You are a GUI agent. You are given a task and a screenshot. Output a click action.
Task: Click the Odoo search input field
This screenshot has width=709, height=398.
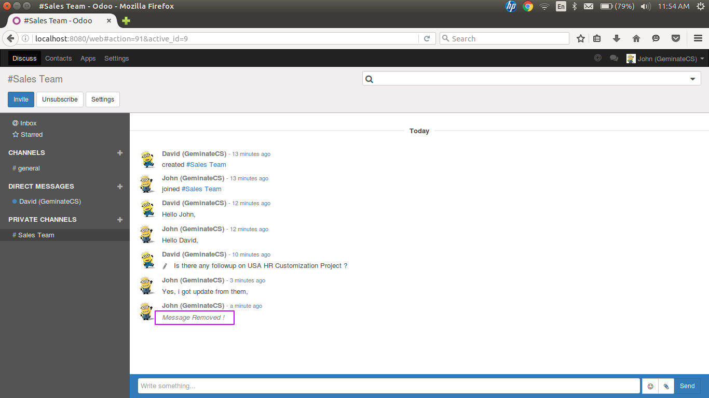[530, 79]
